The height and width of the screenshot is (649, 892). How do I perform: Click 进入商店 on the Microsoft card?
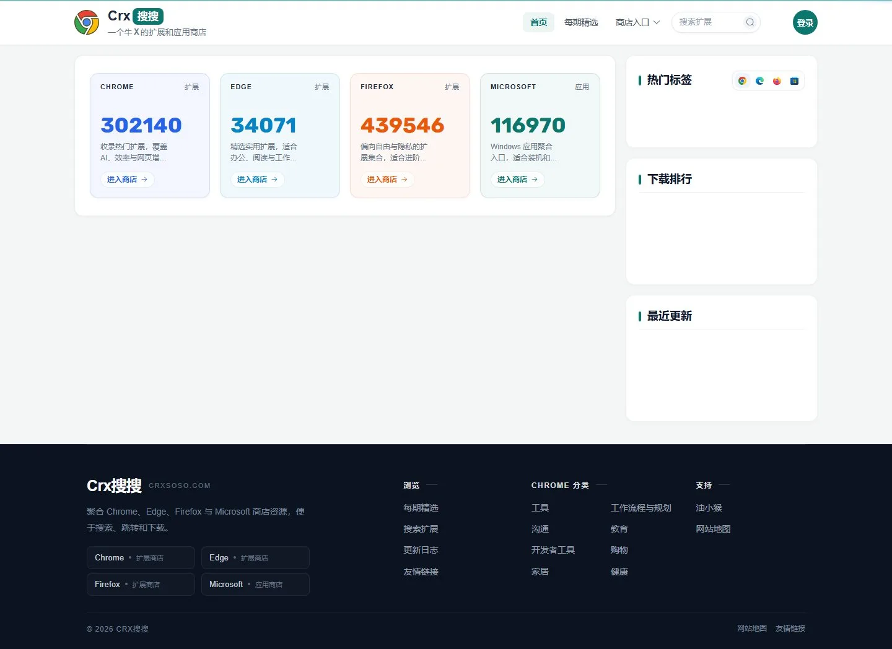pyautogui.click(x=517, y=180)
